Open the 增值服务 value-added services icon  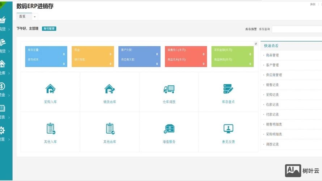tap(169, 129)
